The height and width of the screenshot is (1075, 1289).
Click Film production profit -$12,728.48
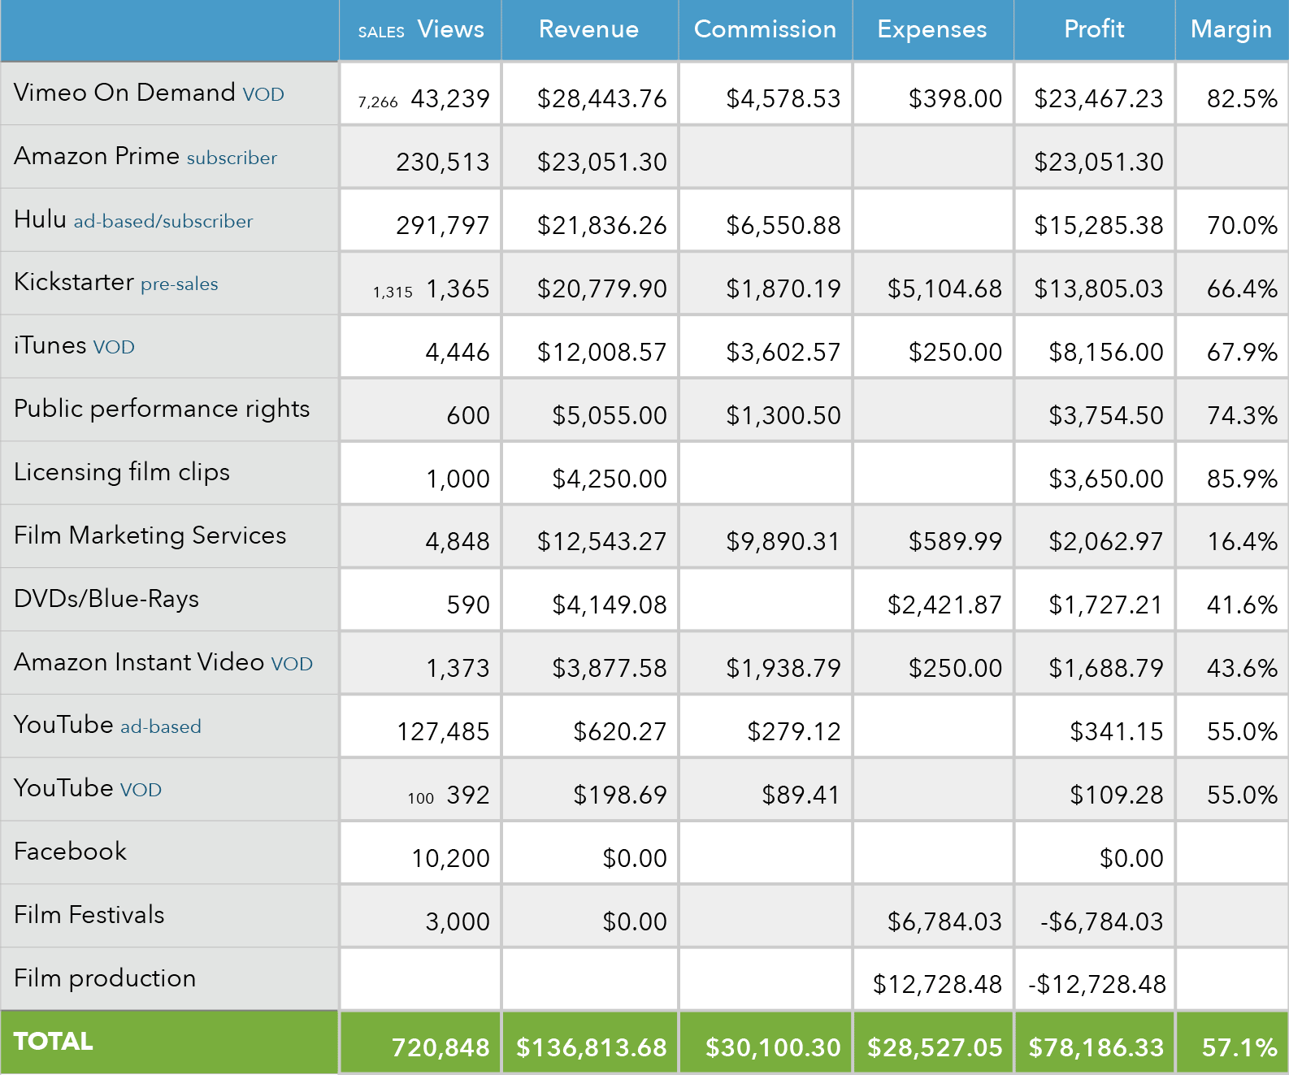click(x=1094, y=980)
